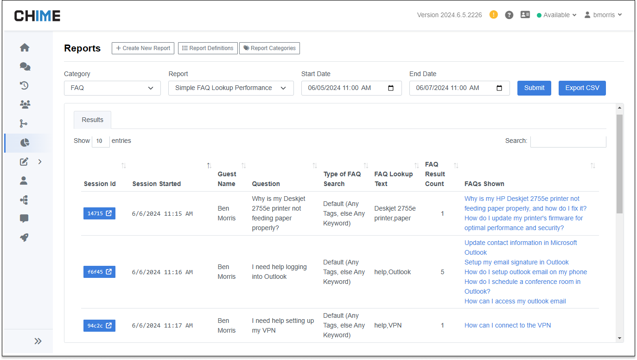Open update printer's firmware FAQ link
Screen dimensions: 637x360
pos(523,223)
